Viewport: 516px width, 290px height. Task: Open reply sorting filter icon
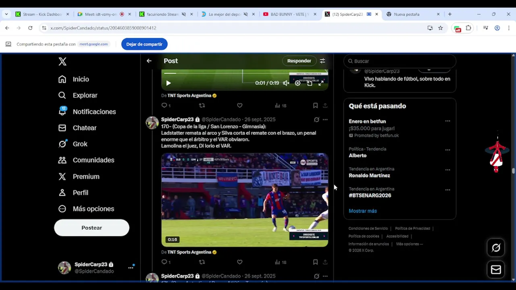click(322, 61)
